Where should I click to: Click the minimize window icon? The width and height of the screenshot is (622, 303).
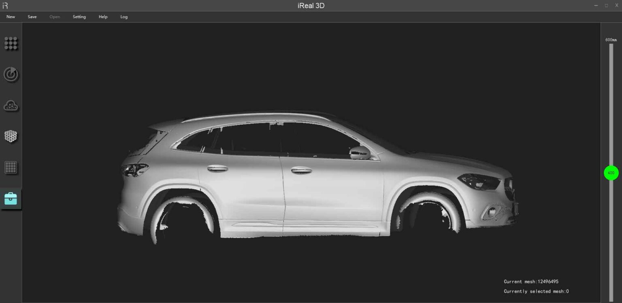click(x=596, y=5)
